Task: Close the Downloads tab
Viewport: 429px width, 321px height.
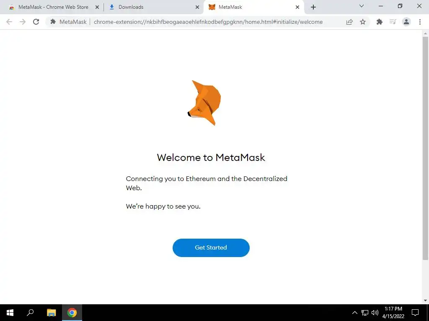Action: pyautogui.click(x=197, y=7)
